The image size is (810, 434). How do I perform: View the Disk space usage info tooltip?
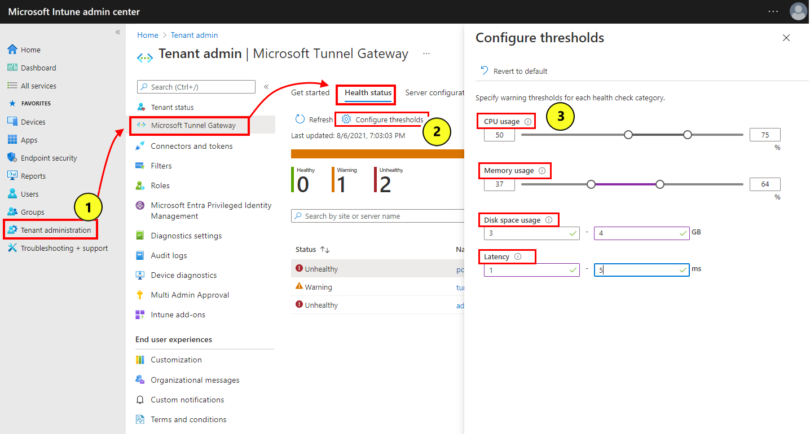click(x=550, y=219)
